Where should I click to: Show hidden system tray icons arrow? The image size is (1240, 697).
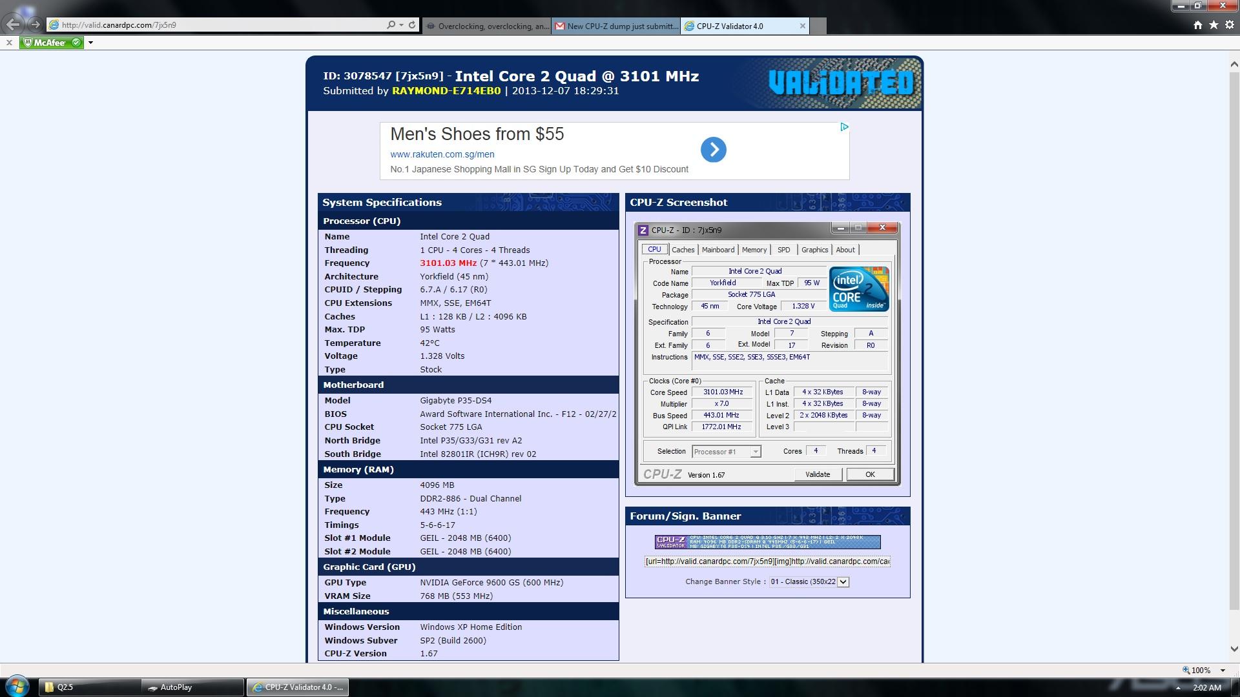tap(1178, 688)
